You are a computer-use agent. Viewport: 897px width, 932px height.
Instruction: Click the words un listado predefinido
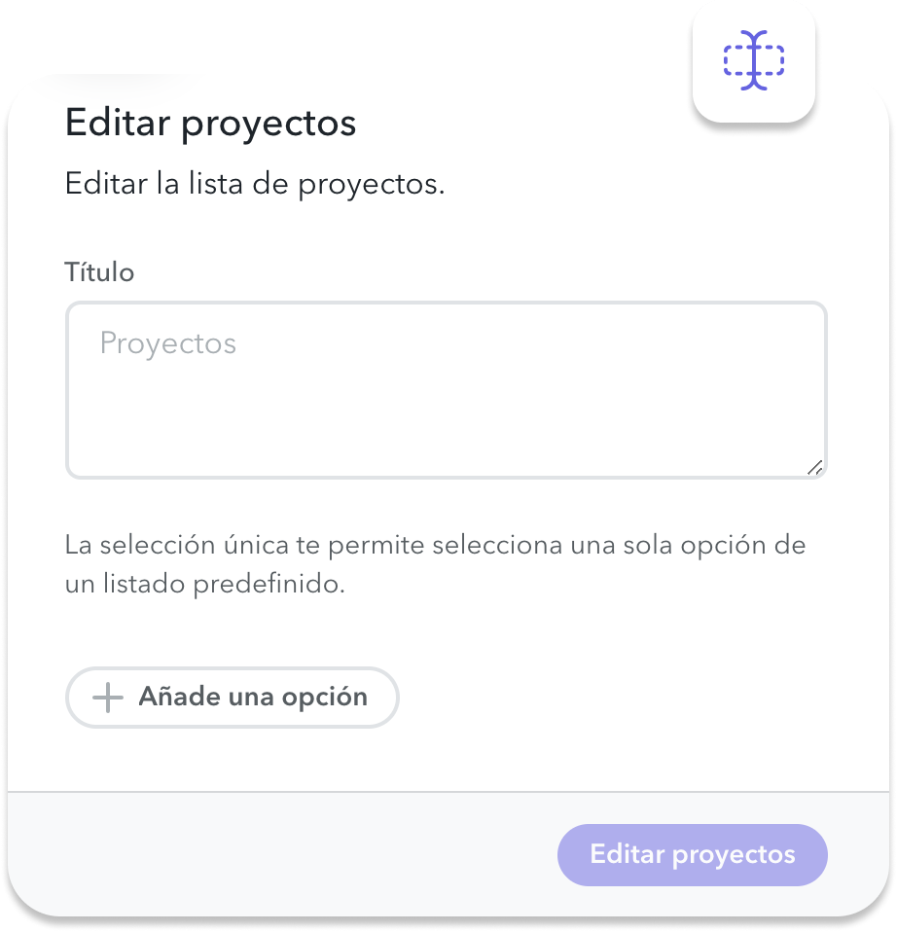204,584
